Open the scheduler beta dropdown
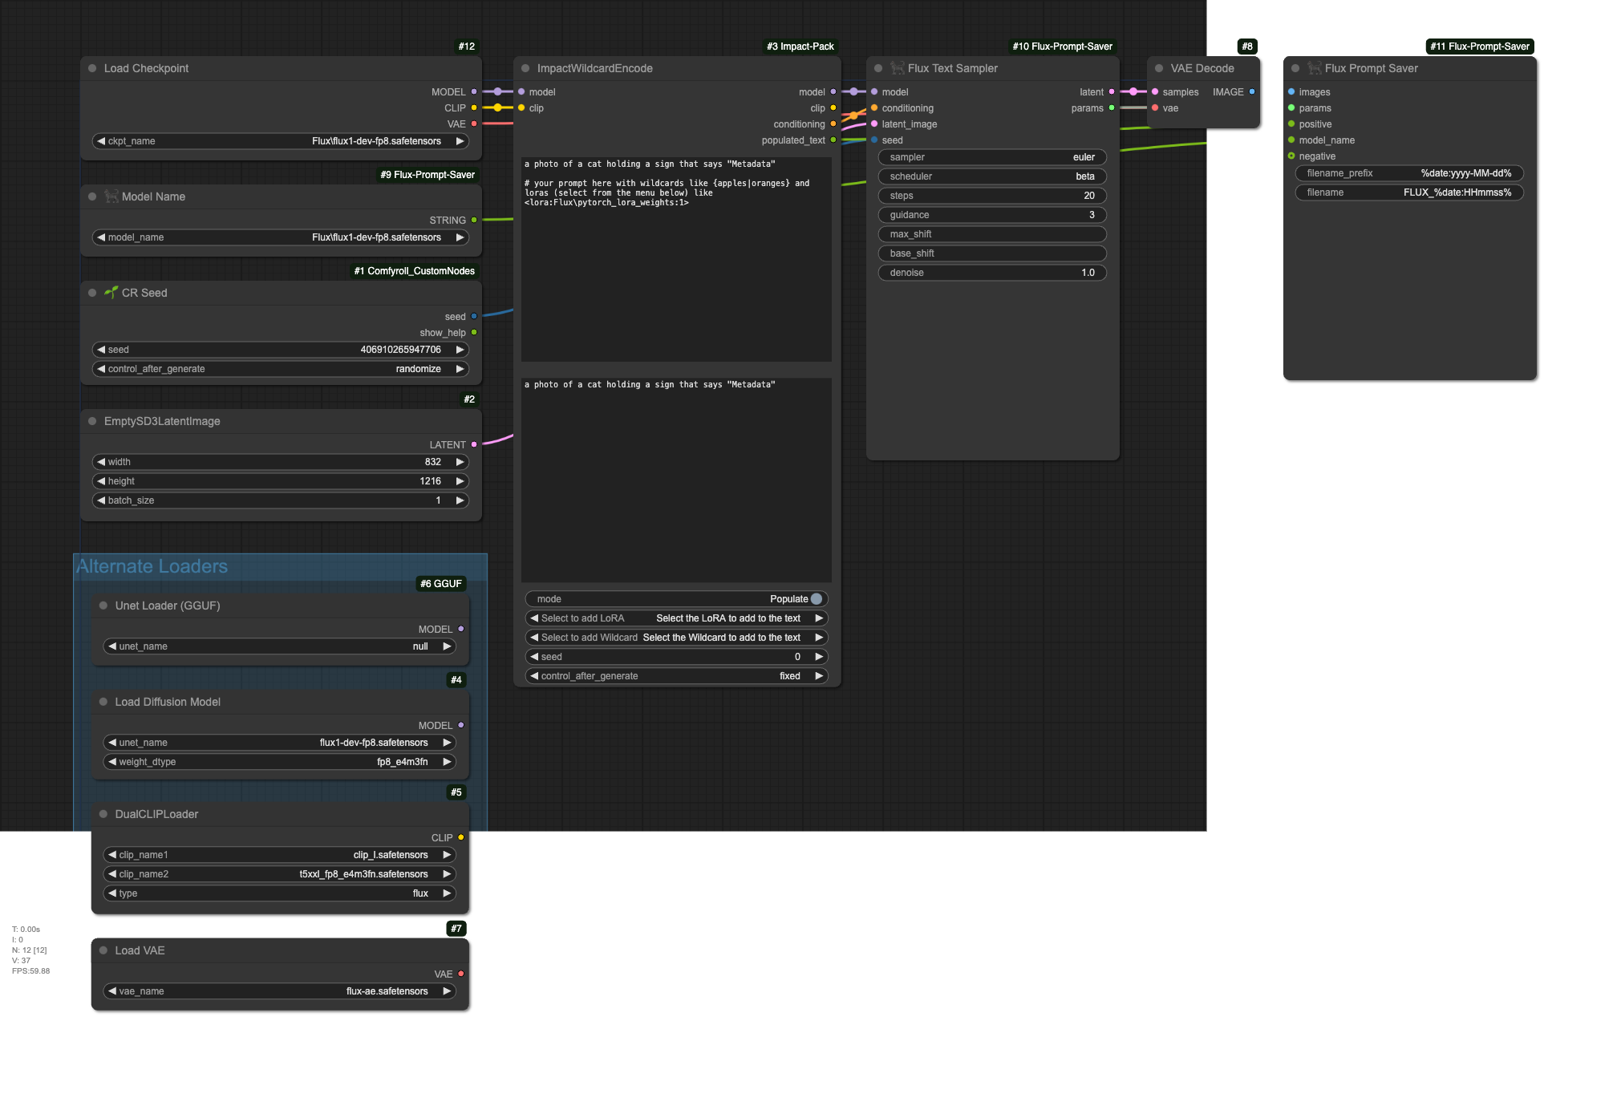The image size is (1617, 1114). tap(992, 176)
